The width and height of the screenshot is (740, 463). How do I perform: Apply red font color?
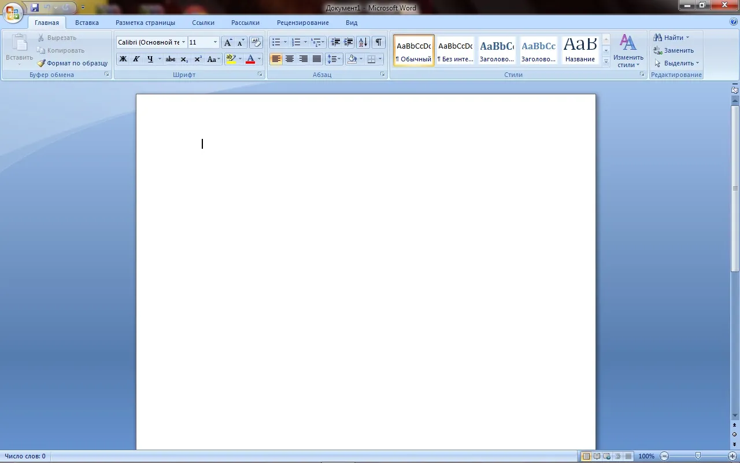click(250, 59)
